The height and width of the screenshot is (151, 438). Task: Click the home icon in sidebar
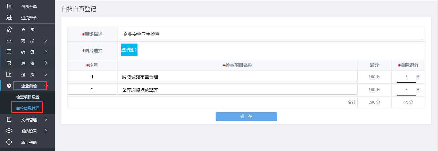(x=9, y=29)
